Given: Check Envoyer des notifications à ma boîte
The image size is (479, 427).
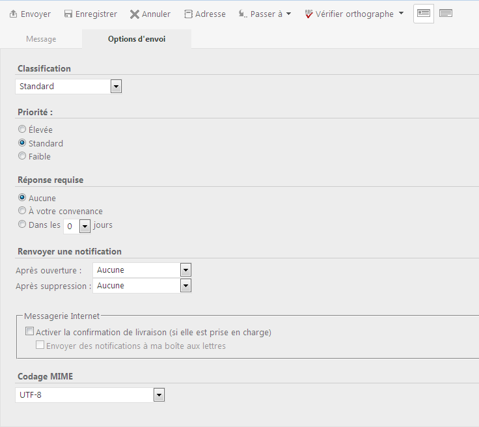Looking at the screenshot, I should pyautogui.click(x=40, y=345).
